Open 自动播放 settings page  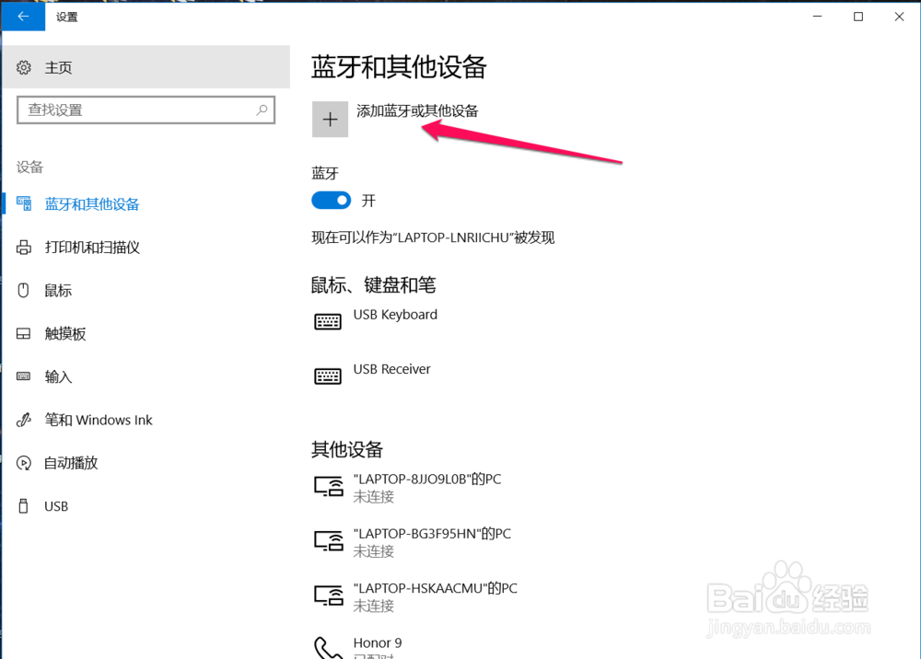[x=71, y=462]
